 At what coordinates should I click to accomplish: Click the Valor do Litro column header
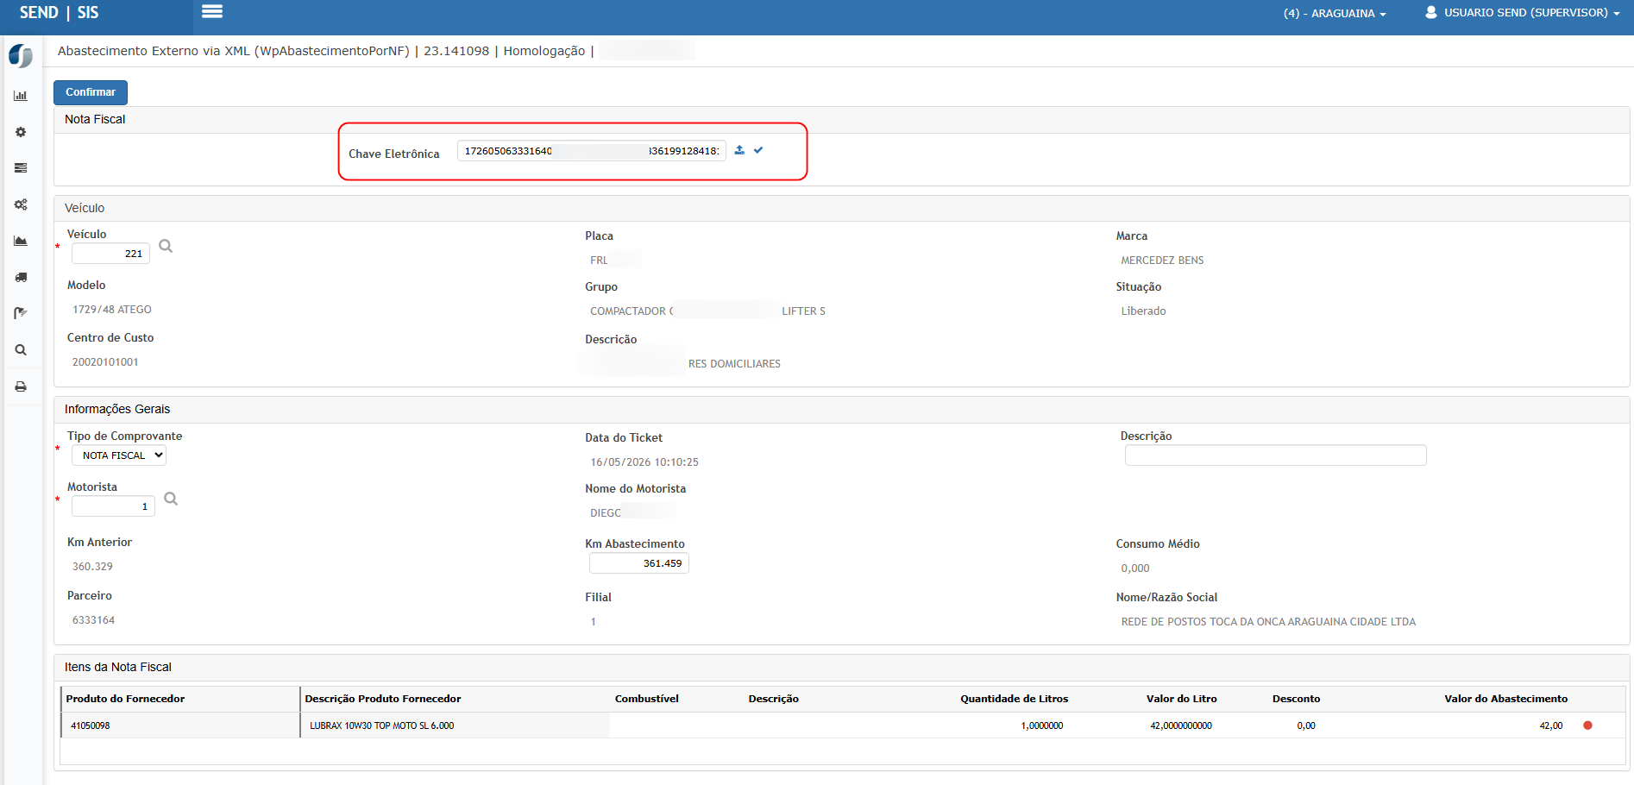click(1182, 699)
